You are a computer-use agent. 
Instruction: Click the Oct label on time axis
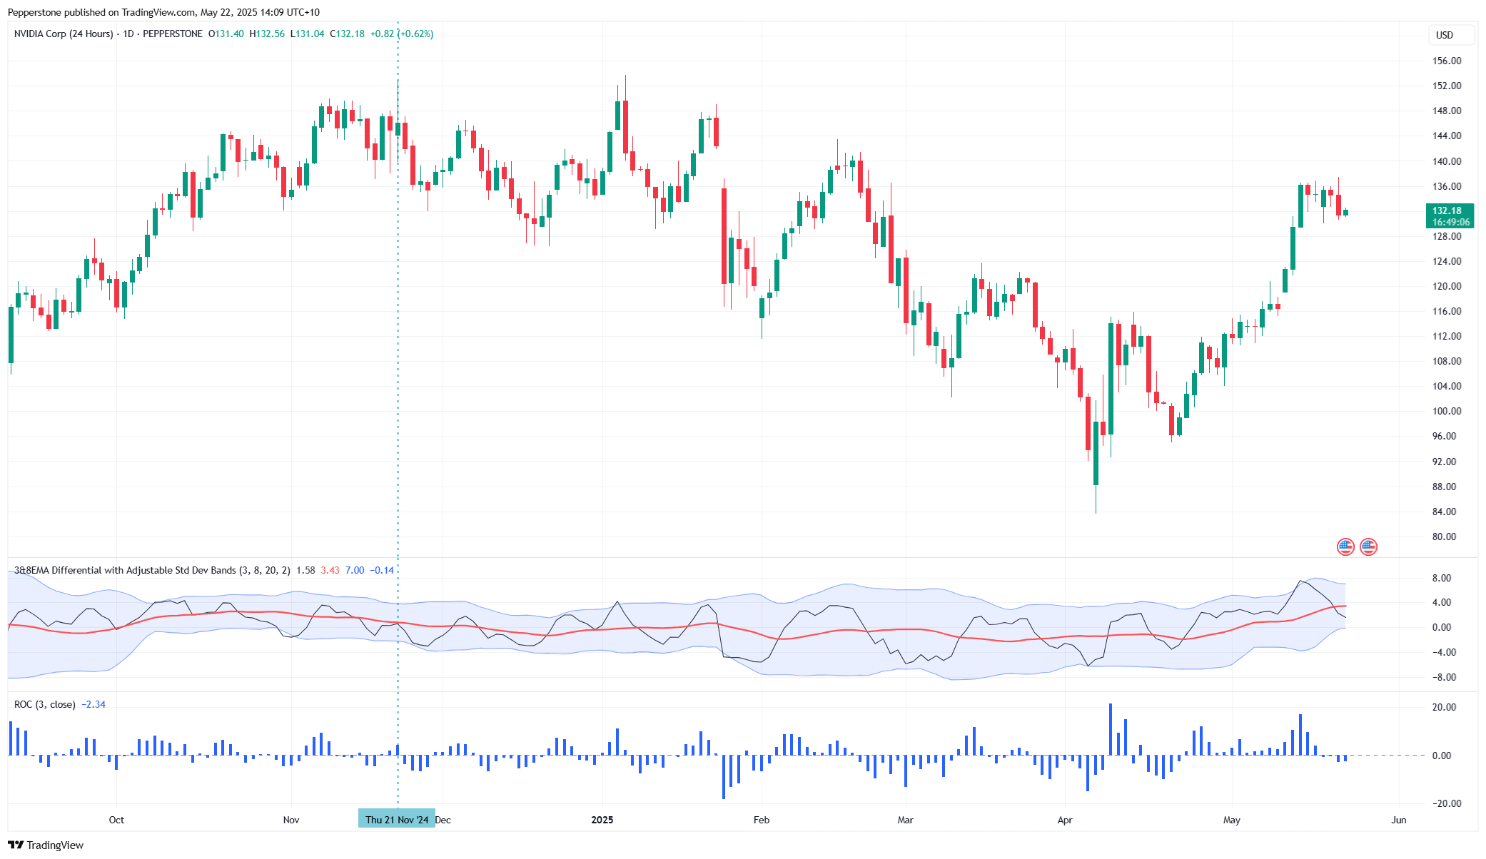(x=116, y=820)
